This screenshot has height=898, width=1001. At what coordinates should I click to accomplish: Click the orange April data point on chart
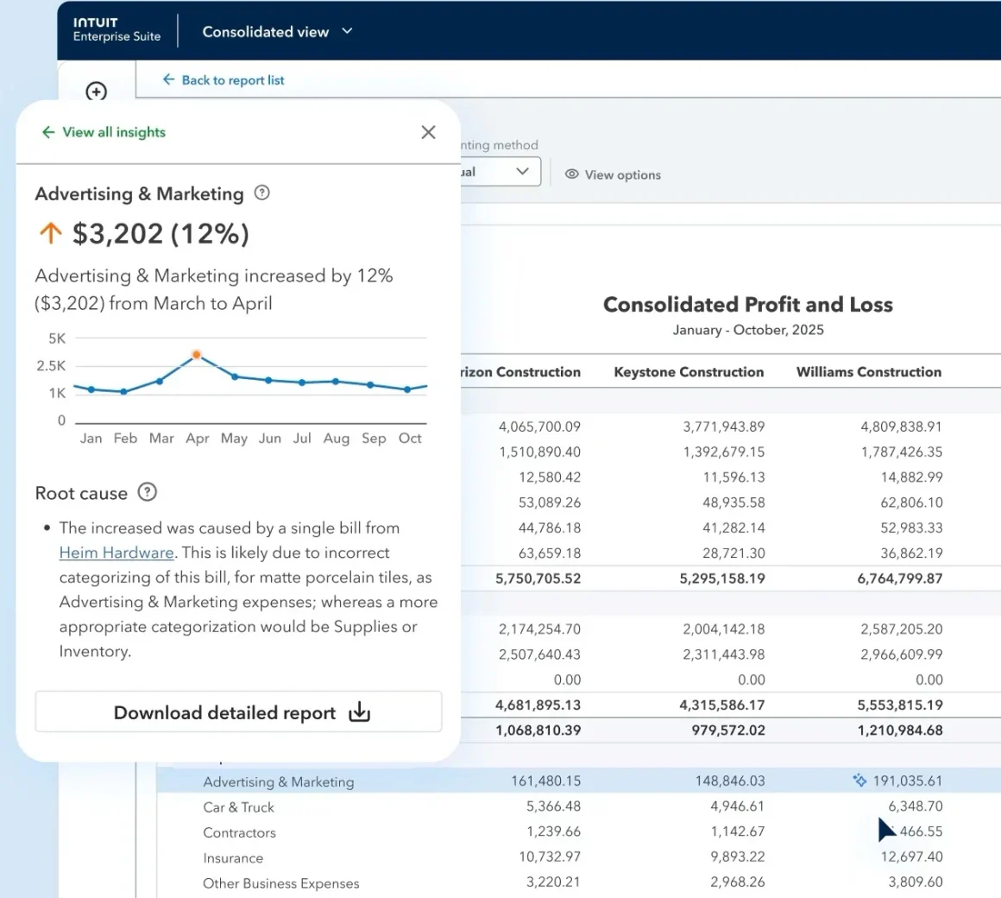pyautogui.click(x=197, y=355)
